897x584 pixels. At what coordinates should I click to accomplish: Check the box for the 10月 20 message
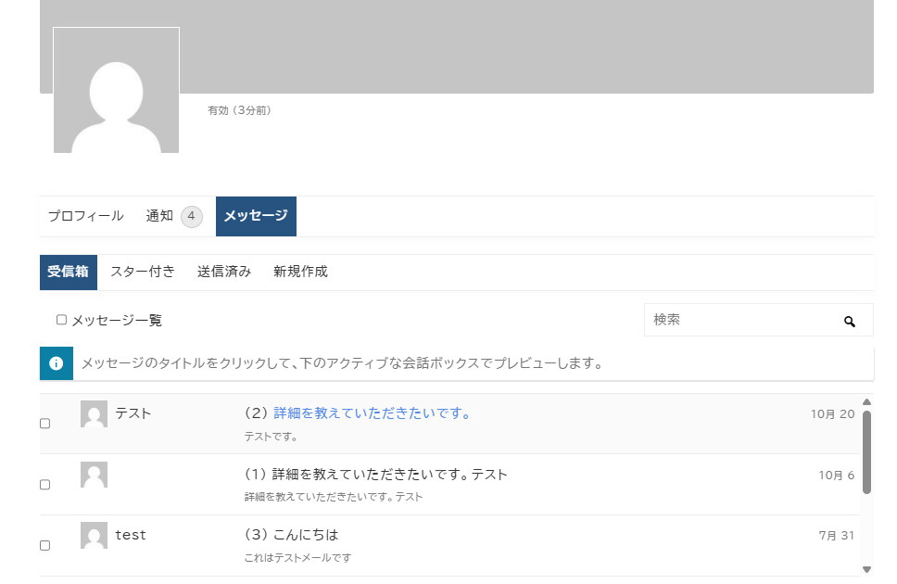[x=44, y=424]
